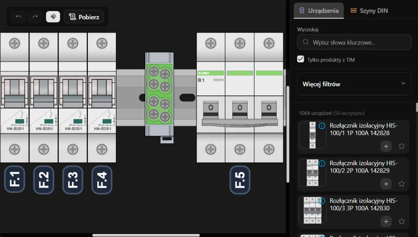Click the canvas vertical scrollbar thumb
Image resolution: width=418 pixels, height=237 pixels.
(288, 134)
